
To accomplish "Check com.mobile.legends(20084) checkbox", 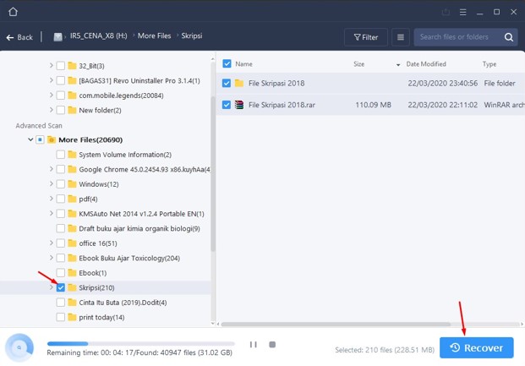I will point(61,96).
